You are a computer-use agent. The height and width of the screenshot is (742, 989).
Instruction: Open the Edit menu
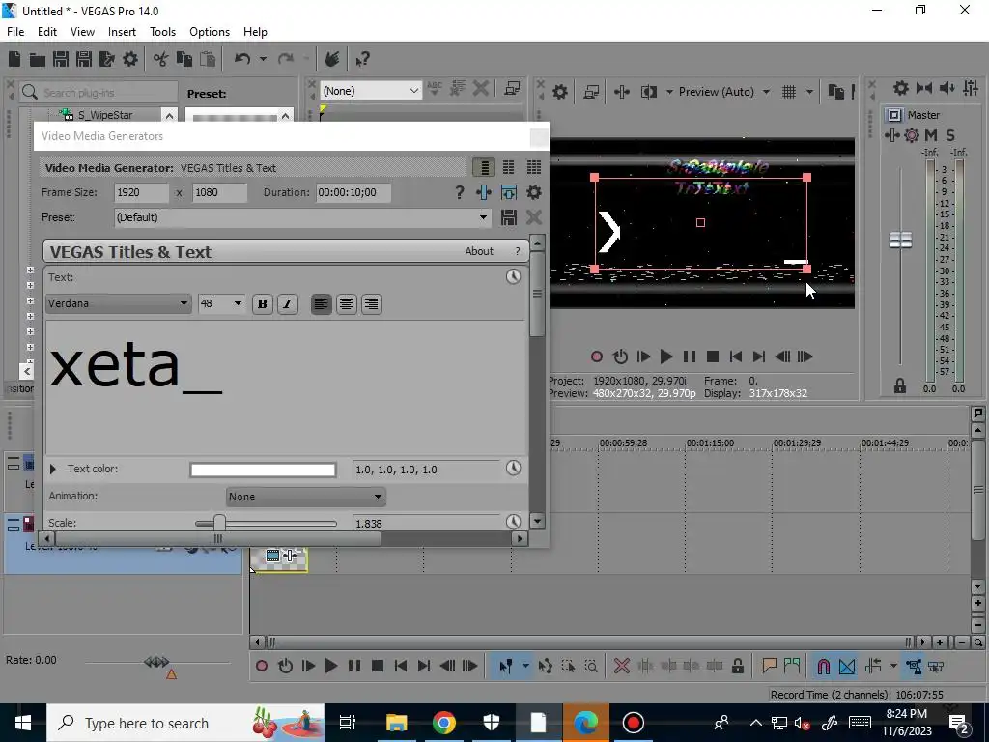47,32
